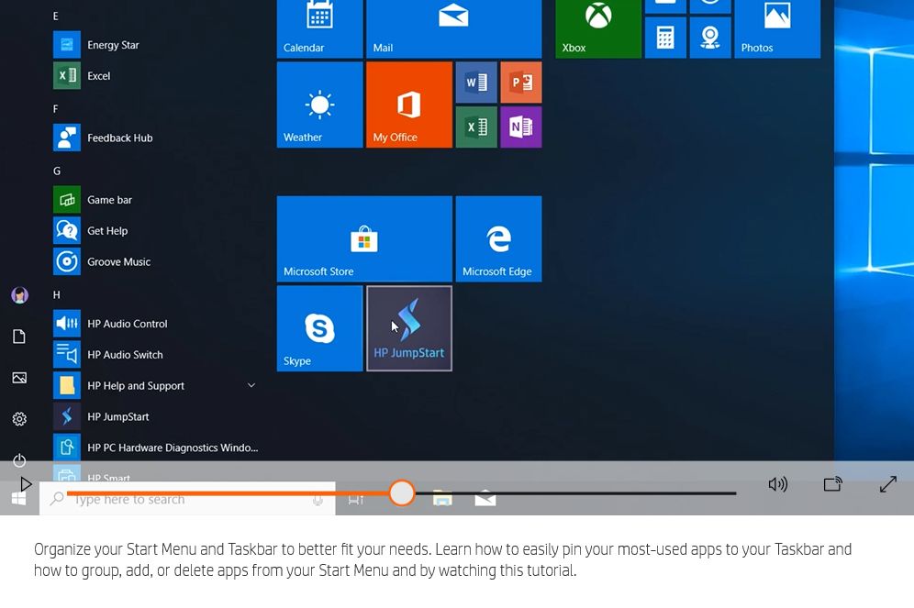Expand video to fullscreen
Viewport: 914px width, 608px height.
(887, 484)
